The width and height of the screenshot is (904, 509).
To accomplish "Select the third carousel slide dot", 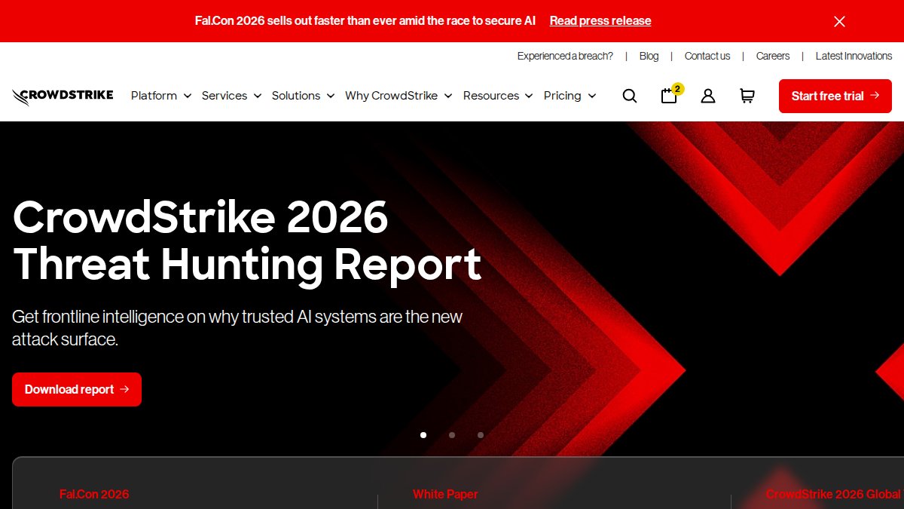I will point(481,435).
